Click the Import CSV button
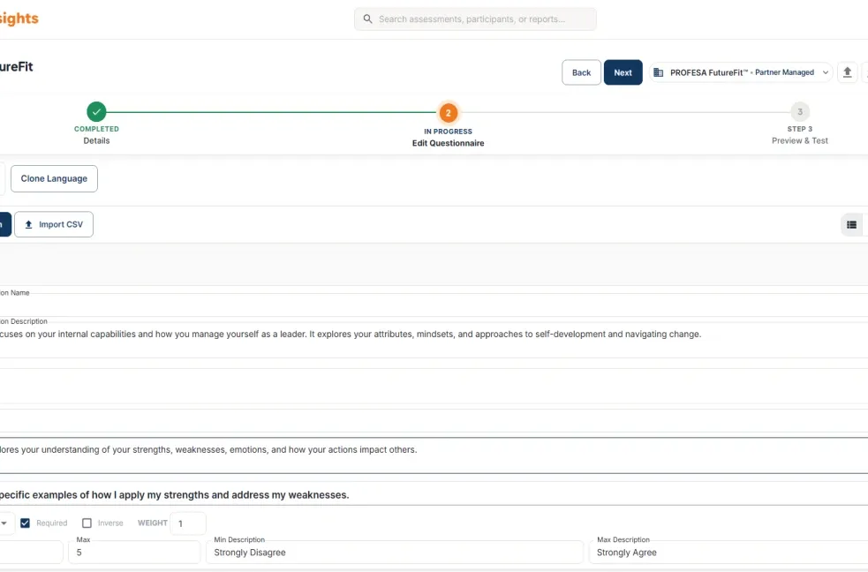This screenshot has height=572, width=868. click(54, 224)
